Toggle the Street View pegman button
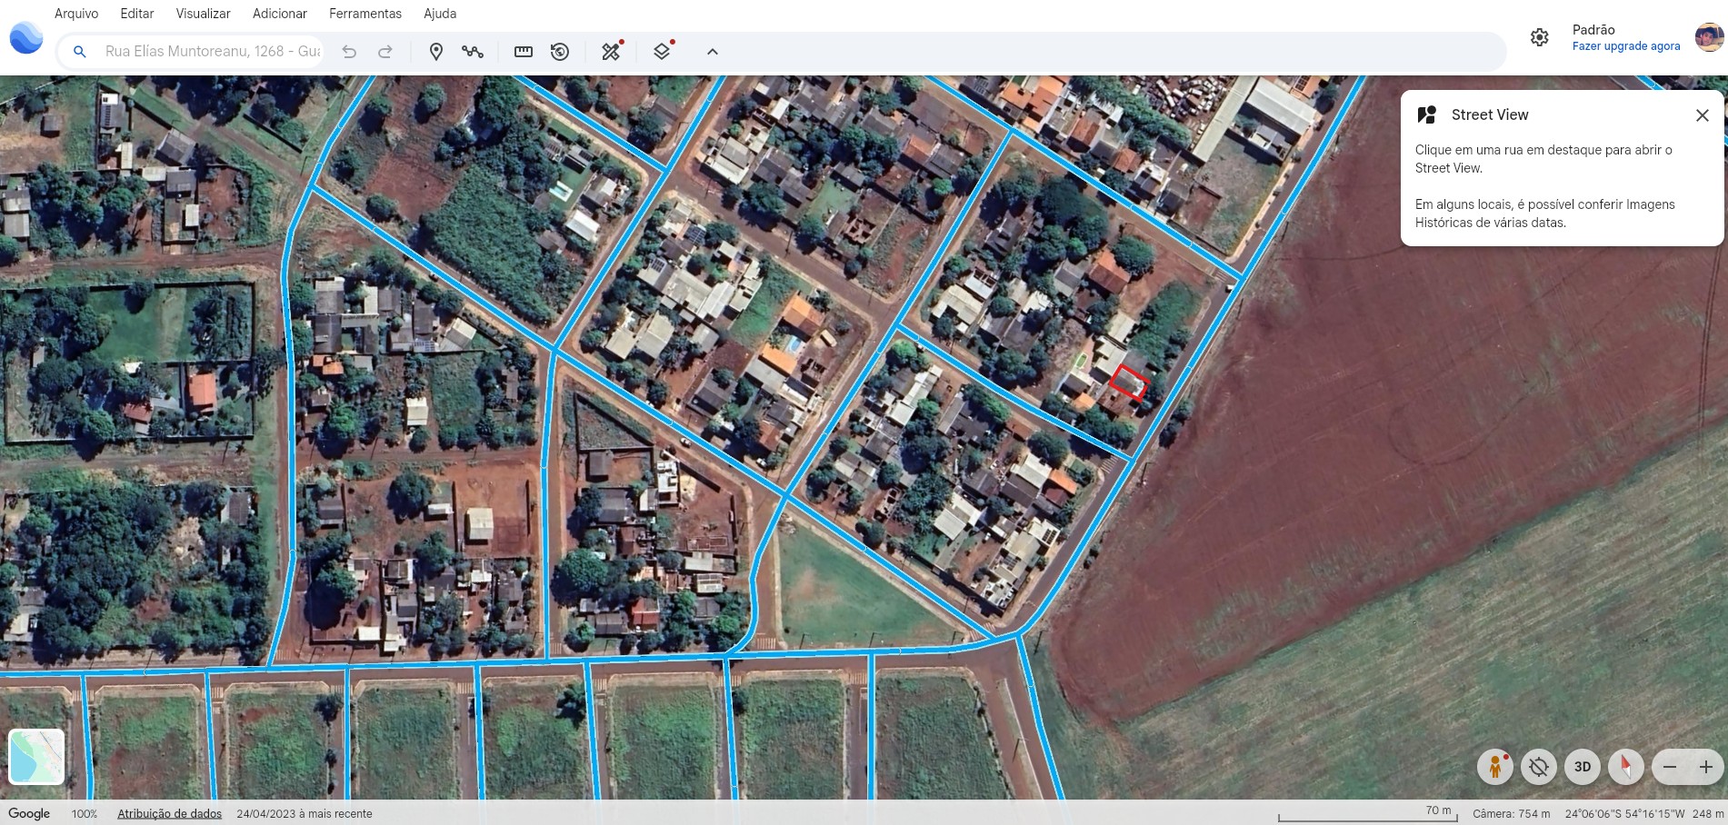The height and width of the screenshot is (825, 1728). 1494,767
